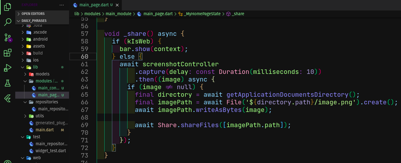Open the Extensions view
This screenshot has height=163, width=401.
pos(8,53)
